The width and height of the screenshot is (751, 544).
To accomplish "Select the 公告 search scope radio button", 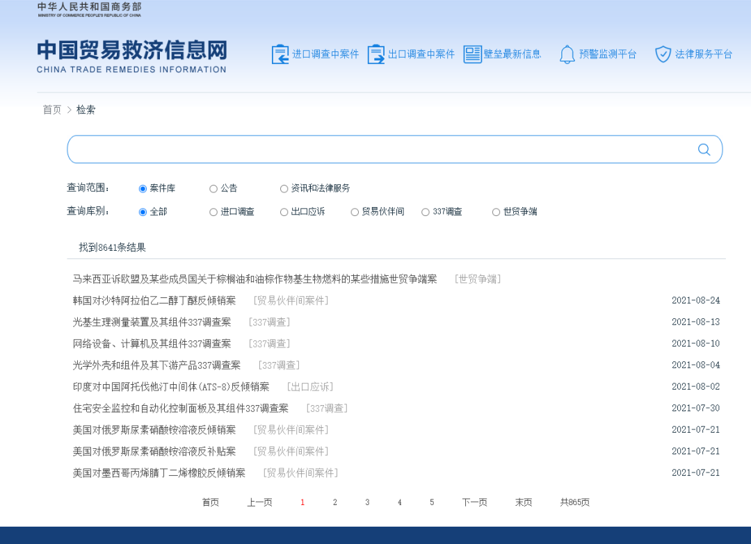I will (x=213, y=188).
